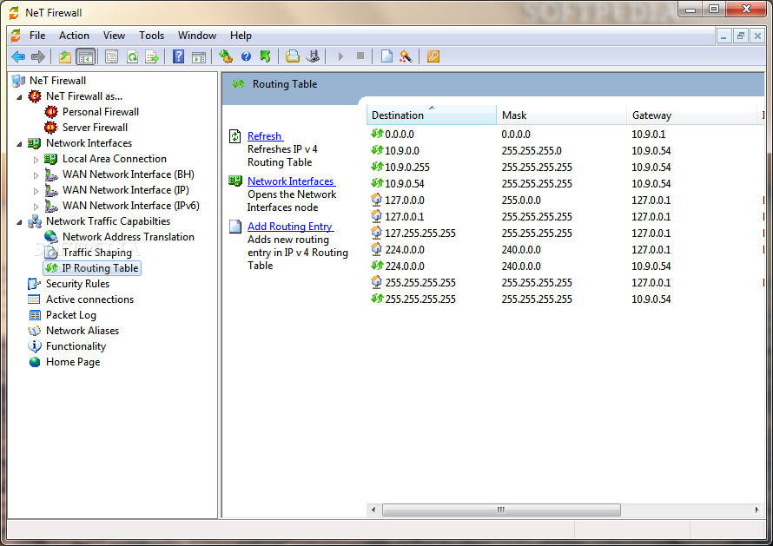773x546 pixels.
Task: Open the Help menu
Action: [241, 36]
